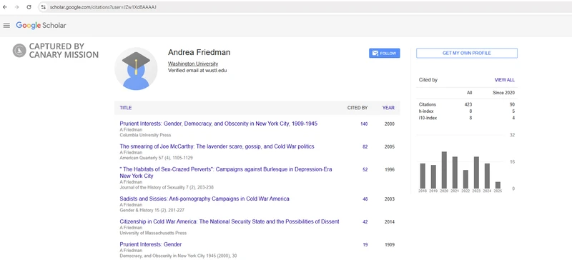Open site info icon in address bar
This screenshot has width=572, height=260.
[43, 7]
